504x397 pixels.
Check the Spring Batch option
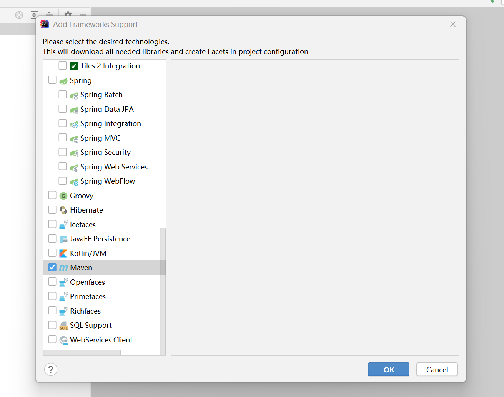tap(63, 95)
